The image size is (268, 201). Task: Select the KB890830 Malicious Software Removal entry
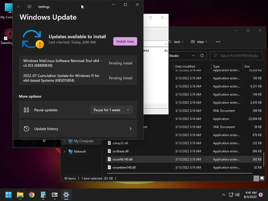78,63
